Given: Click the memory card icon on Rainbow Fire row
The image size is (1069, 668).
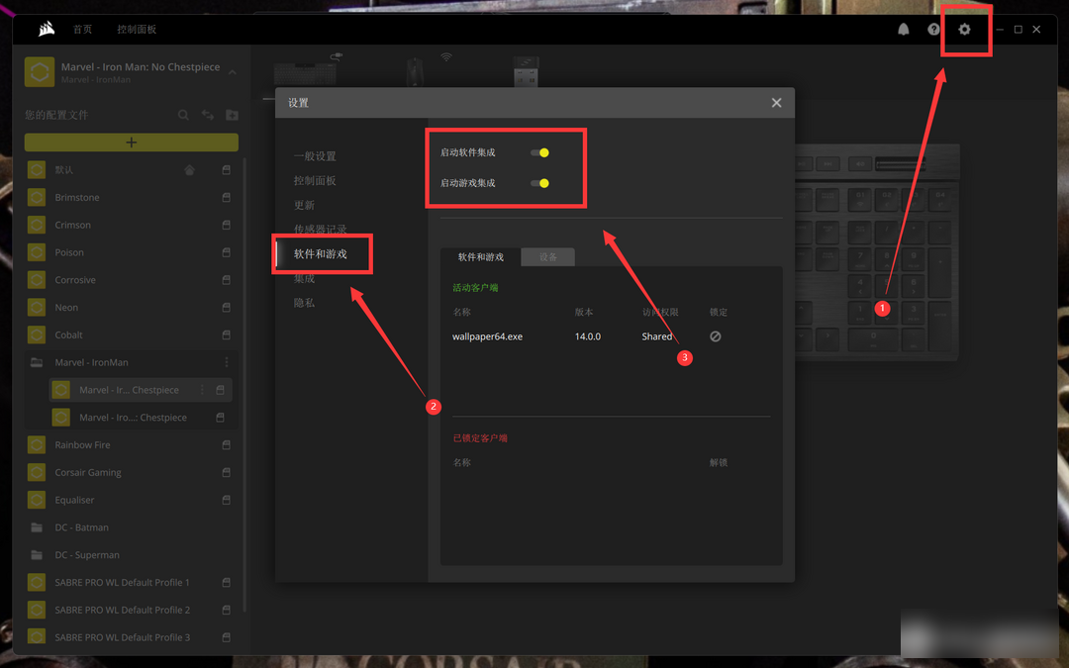Looking at the screenshot, I should 227,445.
